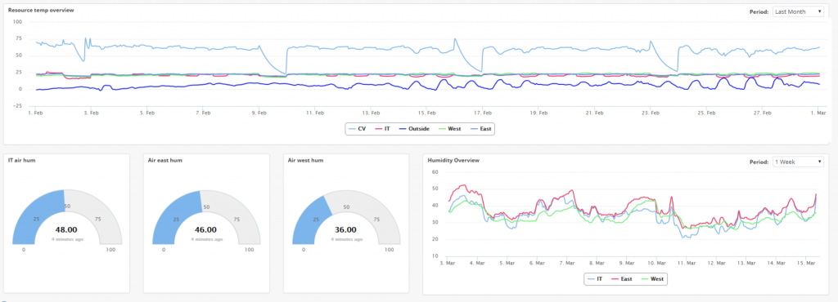Toggle the CV series in temperature legend
The height and width of the screenshot is (302, 838).
click(357, 128)
